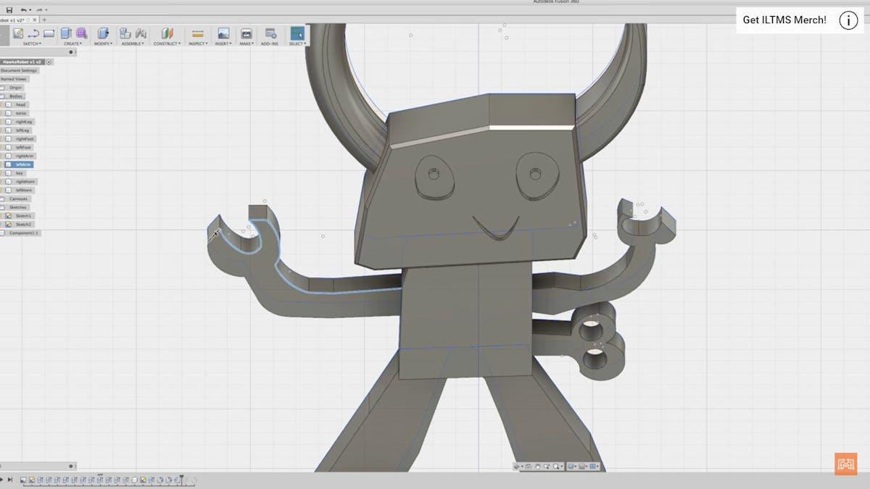
Task: Click the grid and snaps icon in navigation bar
Action: 583,467
